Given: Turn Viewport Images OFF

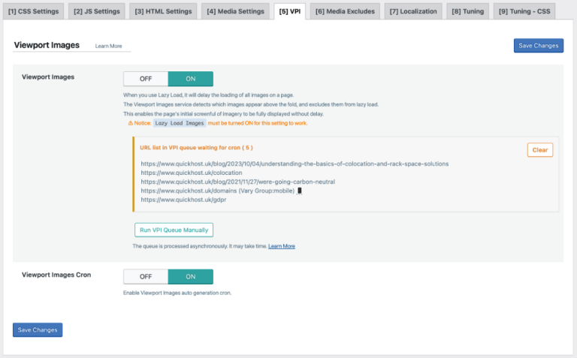Looking at the screenshot, I should (x=146, y=79).
